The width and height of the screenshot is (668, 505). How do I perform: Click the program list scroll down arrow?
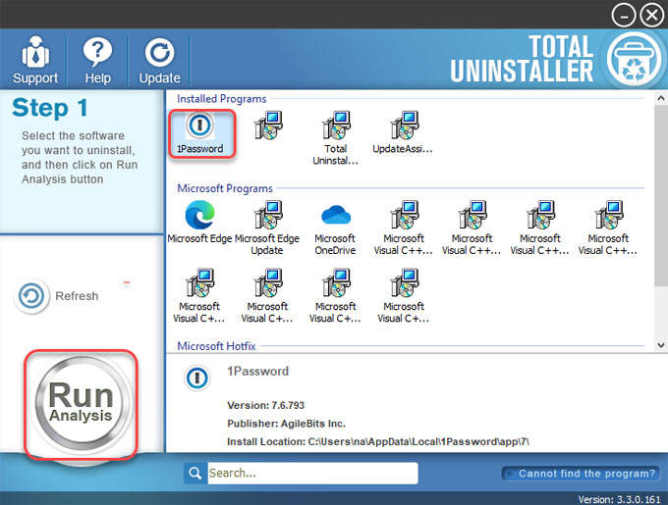tap(661, 345)
